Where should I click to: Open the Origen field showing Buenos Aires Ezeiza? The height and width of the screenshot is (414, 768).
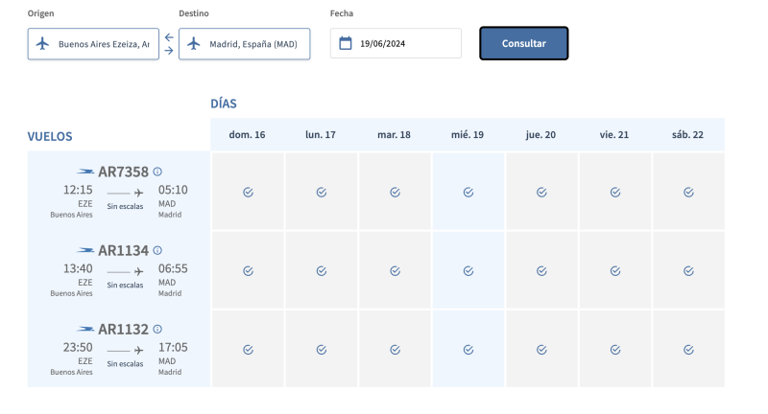[103, 44]
